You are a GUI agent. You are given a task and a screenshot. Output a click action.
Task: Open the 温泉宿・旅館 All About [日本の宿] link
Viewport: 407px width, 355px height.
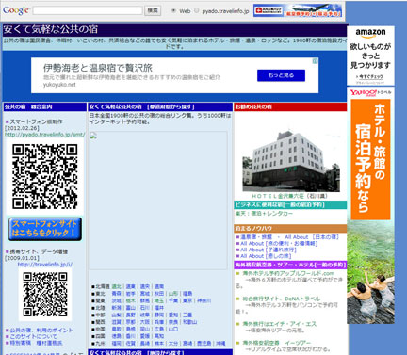tap(290, 237)
